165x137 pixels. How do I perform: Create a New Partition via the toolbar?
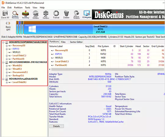[x=46, y=15]
